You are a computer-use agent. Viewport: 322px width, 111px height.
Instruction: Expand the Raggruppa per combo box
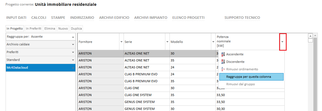click(73, 37)
